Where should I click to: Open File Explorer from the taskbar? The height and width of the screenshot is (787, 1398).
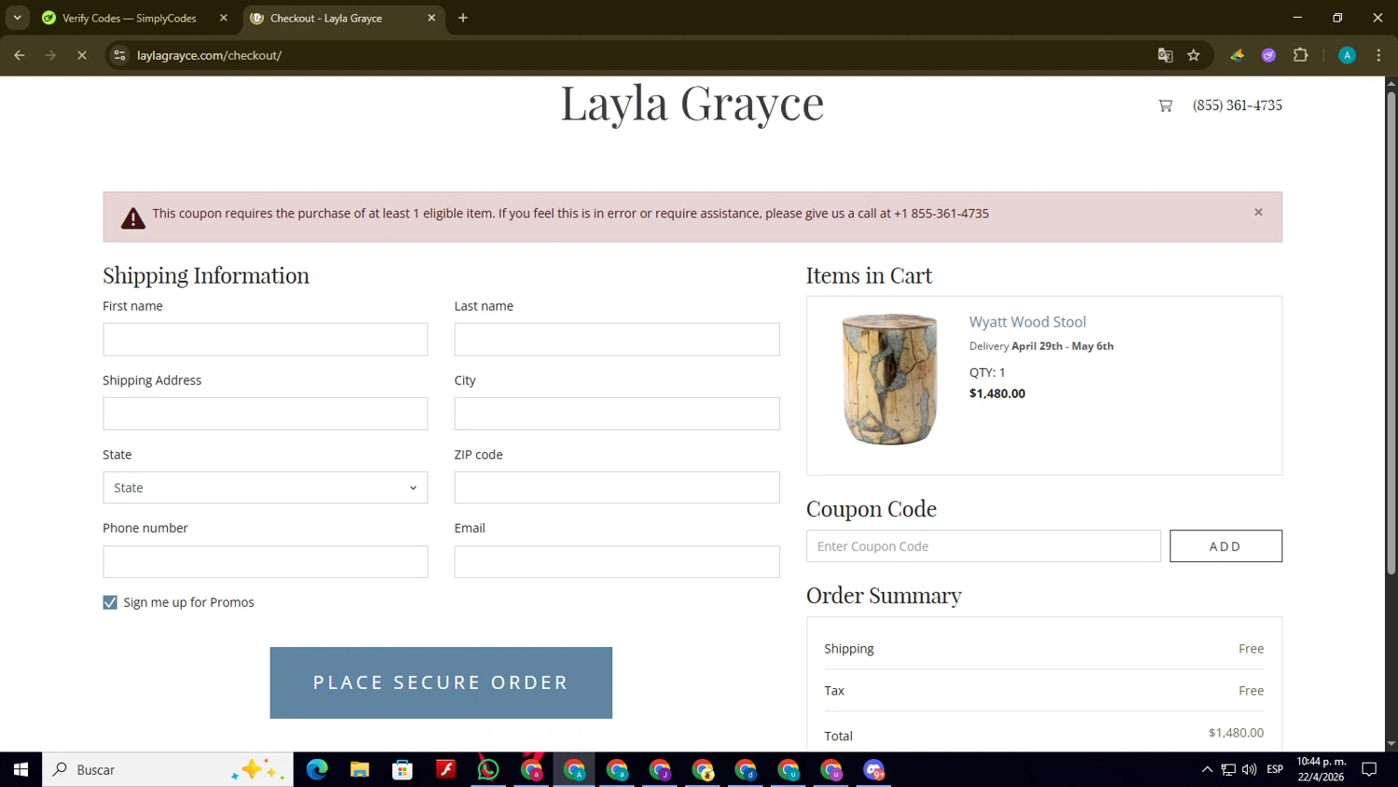360,769
